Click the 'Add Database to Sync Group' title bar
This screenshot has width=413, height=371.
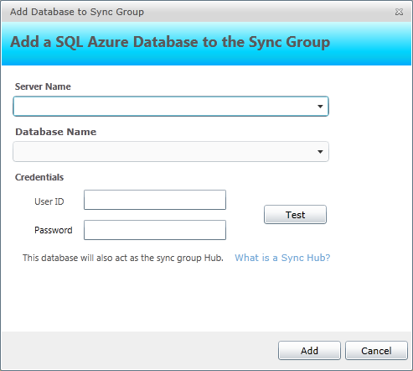click(77, 12)
